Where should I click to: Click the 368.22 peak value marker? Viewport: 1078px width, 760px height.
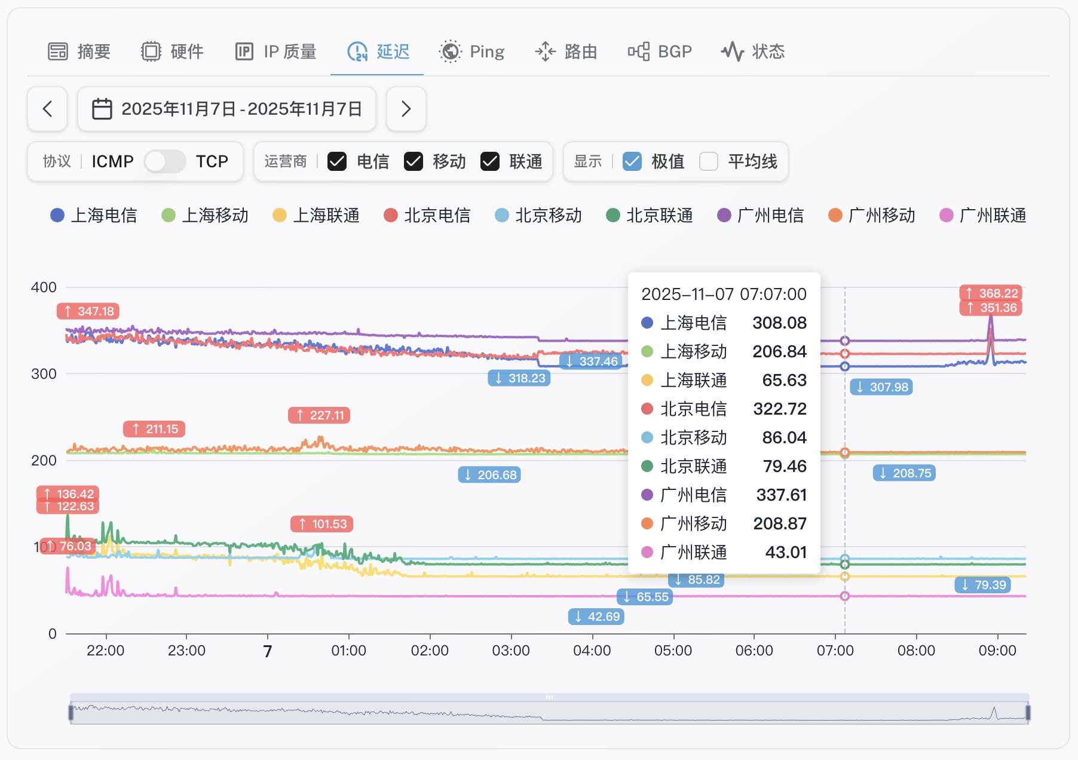click(991, 293)
